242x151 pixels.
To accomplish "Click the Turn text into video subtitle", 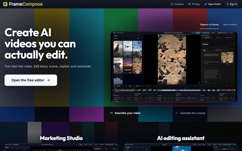I will [x=48, y=66].
